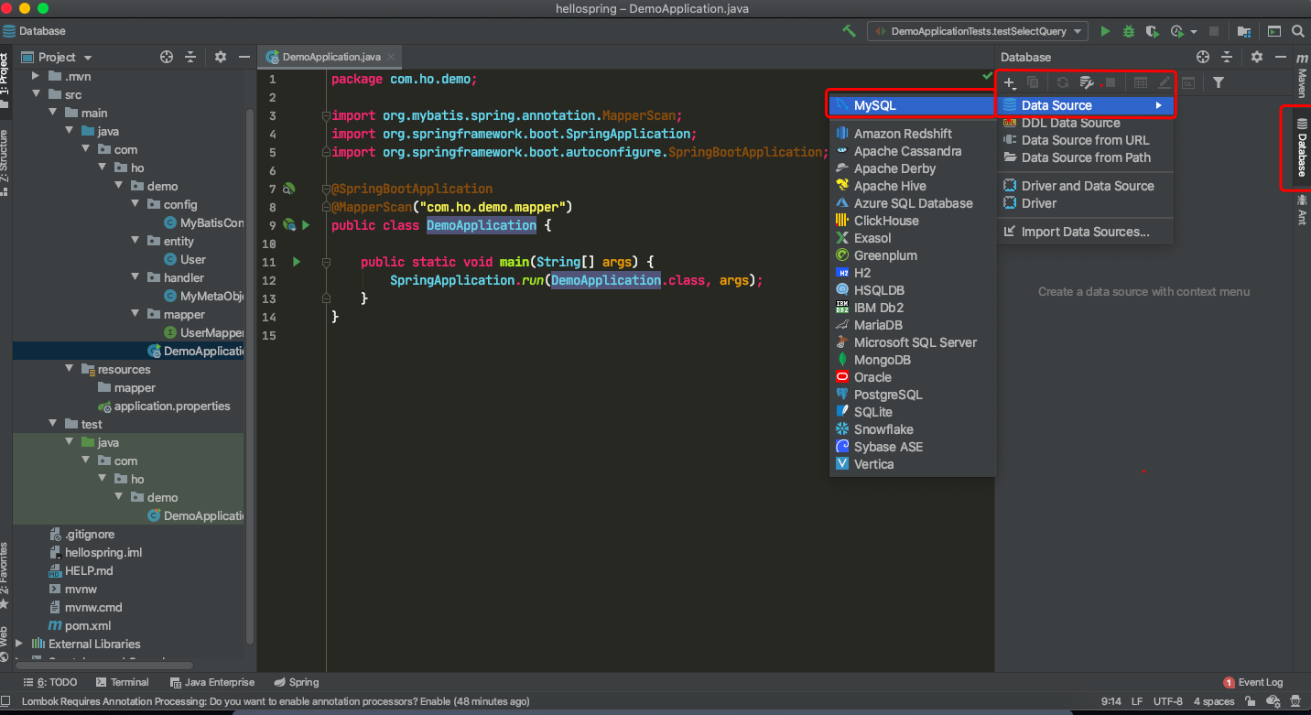Run the selected configuration with green play
Image resolution: width=1311 pixels, height=715 pixels.
pyautogui.click(x=1105, y=31)
